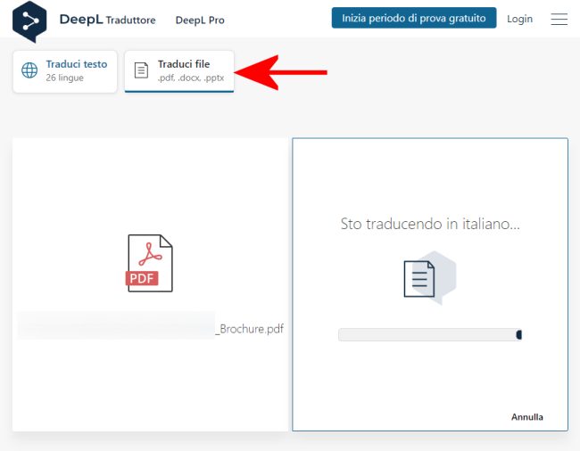Switch to the Traduci testo tab
The height and width of the screenshot is (451, 580).
point(65,71)
